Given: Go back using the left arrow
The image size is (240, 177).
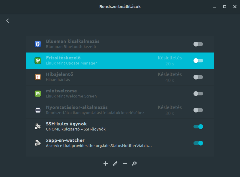Looking at the screenshot, I should (x=7, y=21).
